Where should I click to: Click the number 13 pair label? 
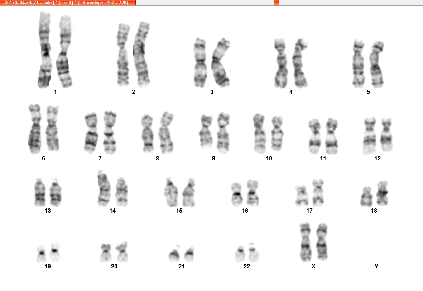(x=48, y=211)
